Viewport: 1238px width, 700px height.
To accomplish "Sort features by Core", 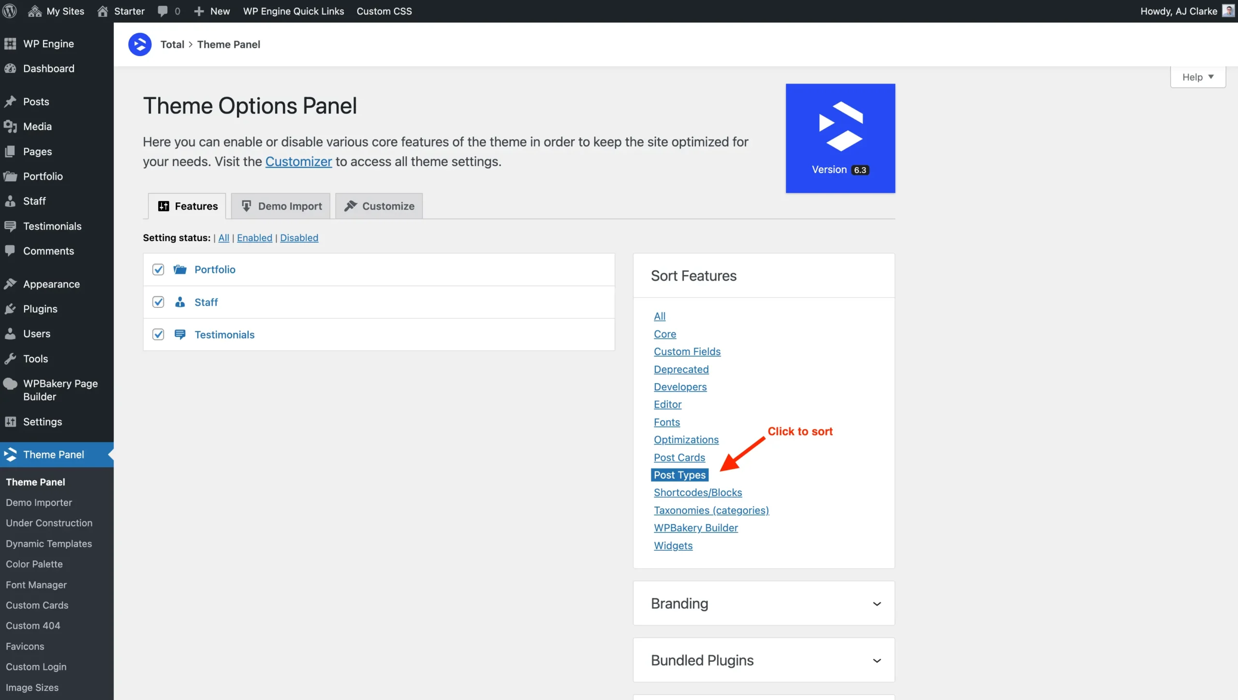I will click(665, 334).
